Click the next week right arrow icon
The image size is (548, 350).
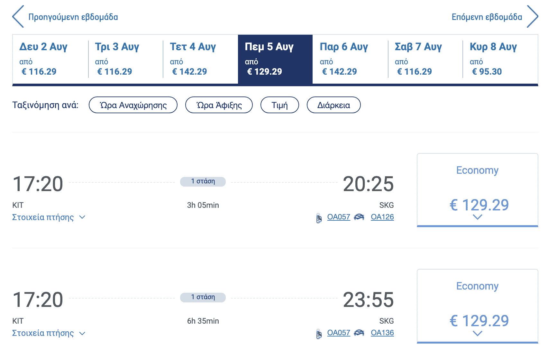[532, 16]
